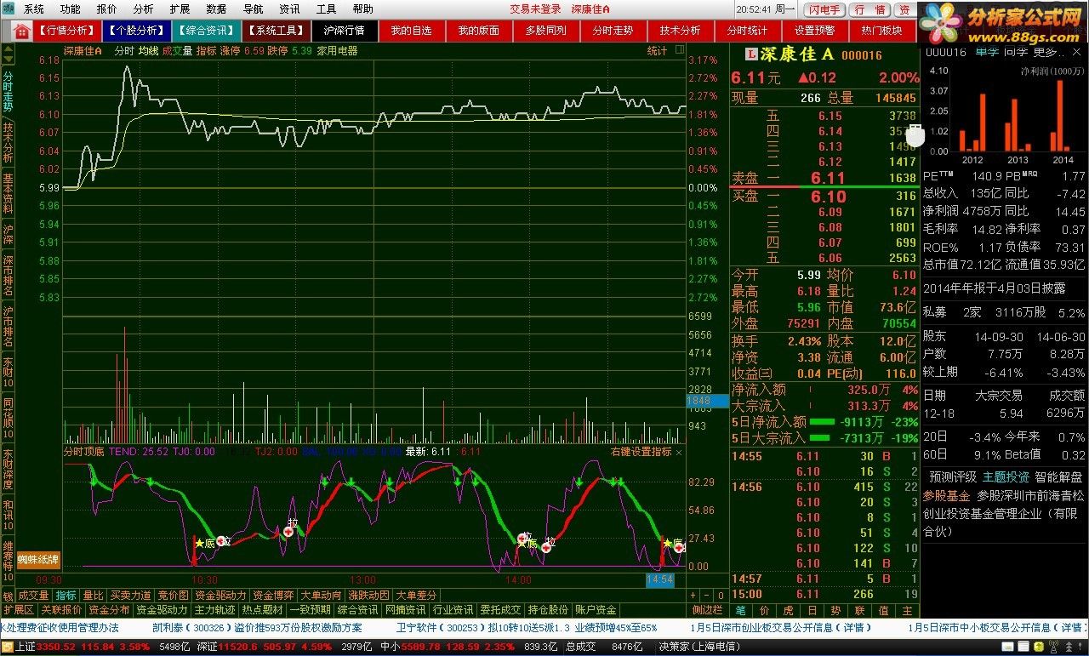Click 右键设置指标 text on indicator panel
1089x656 pixels.
click(641, 452)
